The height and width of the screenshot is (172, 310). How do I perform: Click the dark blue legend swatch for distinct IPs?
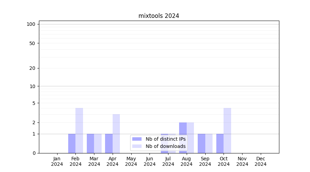click(x=137, y=139)
